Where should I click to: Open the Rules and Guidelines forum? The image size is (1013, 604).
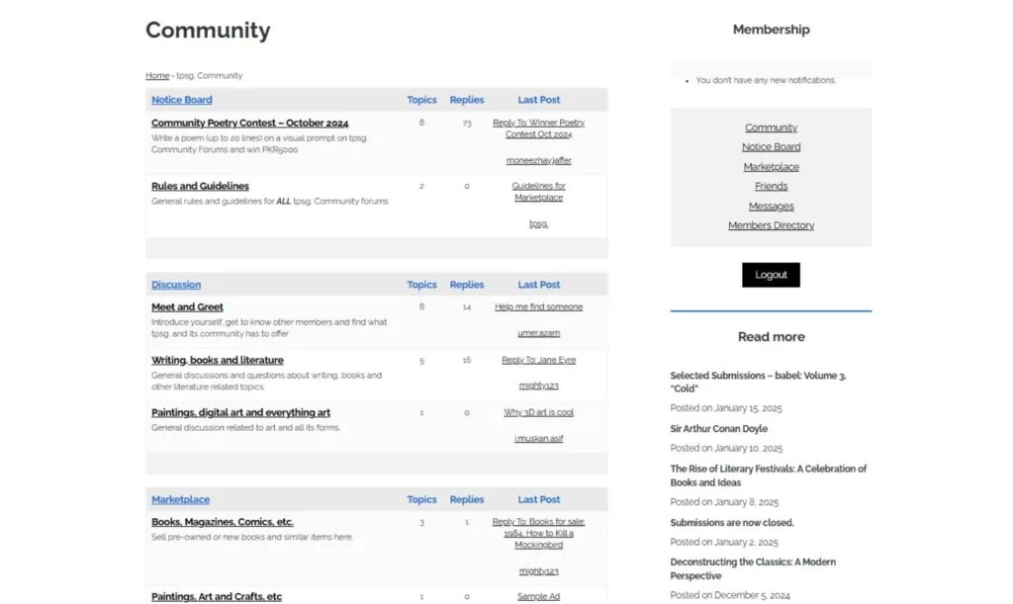200,186
